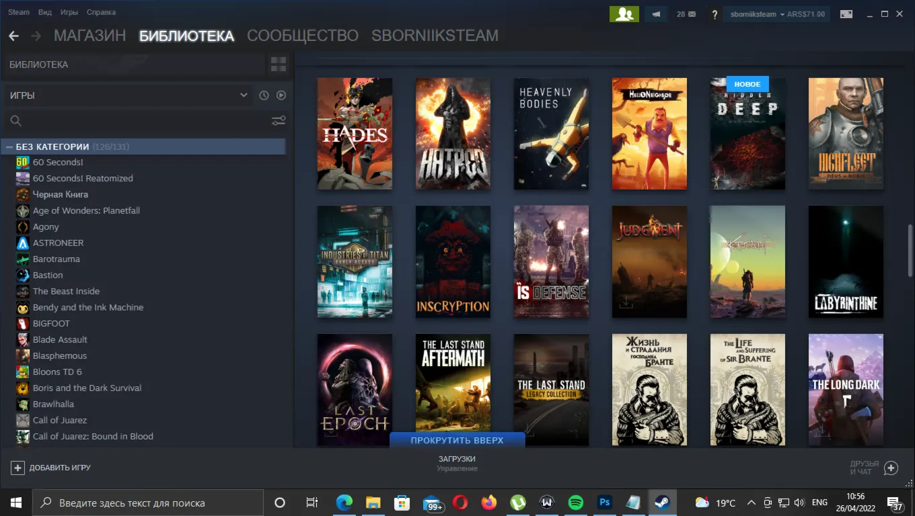Open the announcements megaphone icon
This screenshot has height=516, width=915.
tap(656, 14)
